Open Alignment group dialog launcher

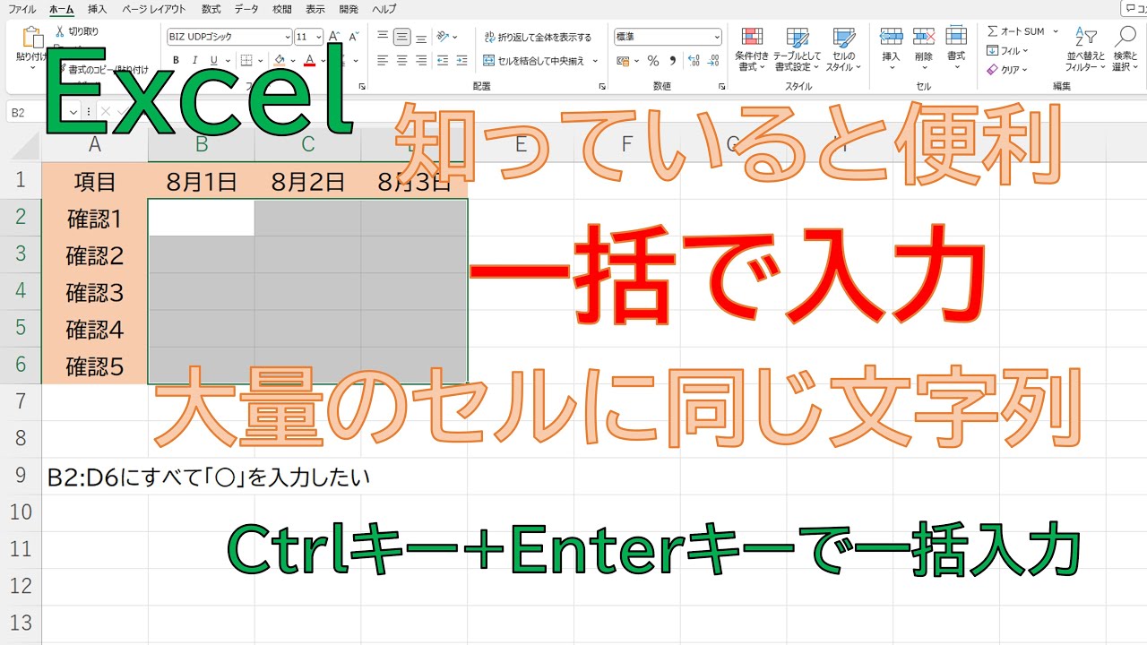click(601, 87)
